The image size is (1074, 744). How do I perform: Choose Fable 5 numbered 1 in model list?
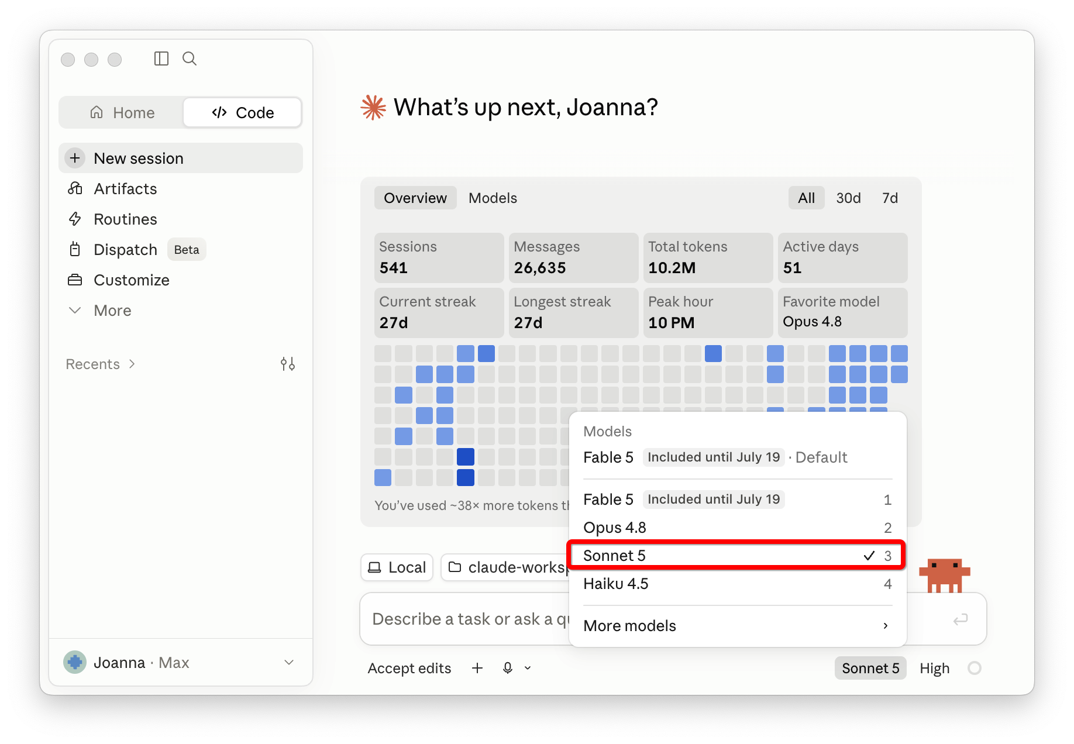pos(737,499)
